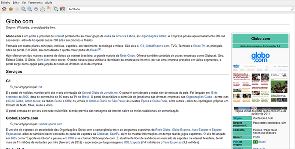This screenshot has width=295, height=149.
Task: Open the mídia link
Action: click(x=108, y=36)
